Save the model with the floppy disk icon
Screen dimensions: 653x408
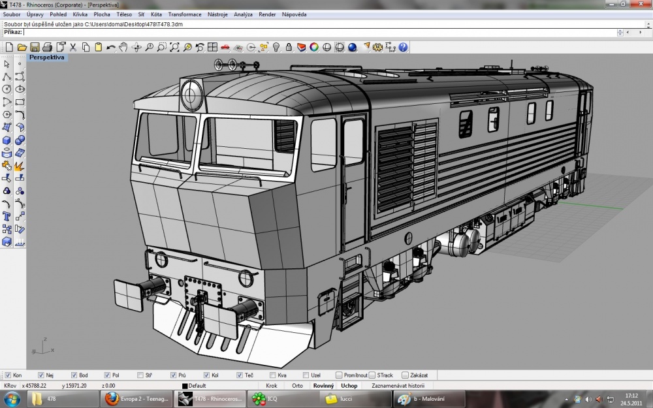click(35, 47)
